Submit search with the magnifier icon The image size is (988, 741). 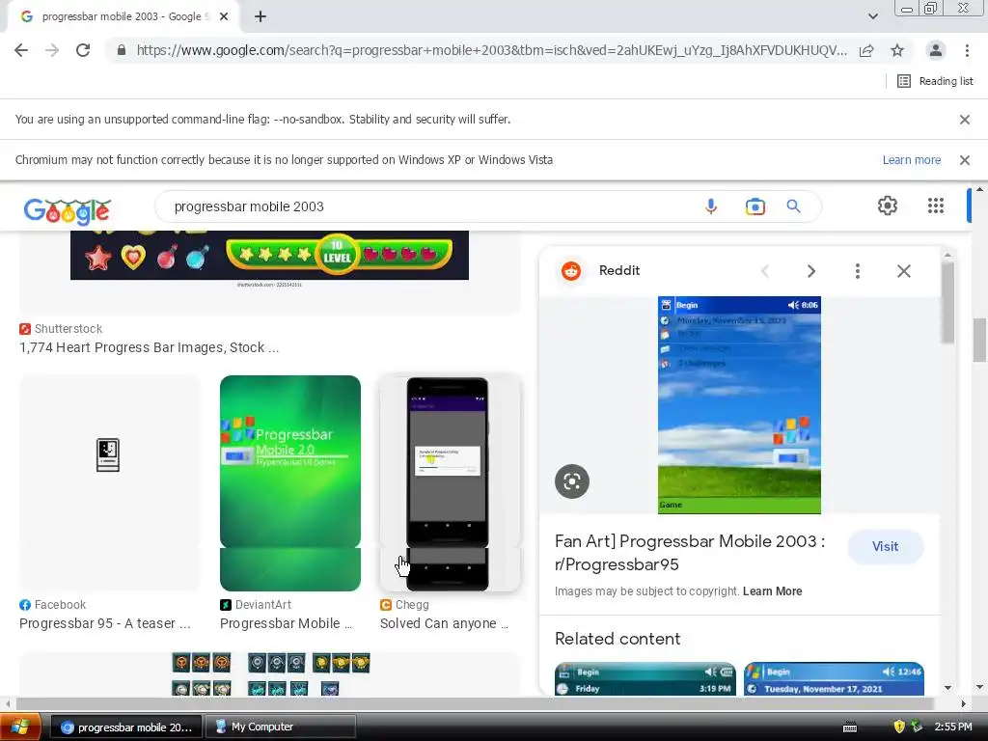click(x=793, y=206)
